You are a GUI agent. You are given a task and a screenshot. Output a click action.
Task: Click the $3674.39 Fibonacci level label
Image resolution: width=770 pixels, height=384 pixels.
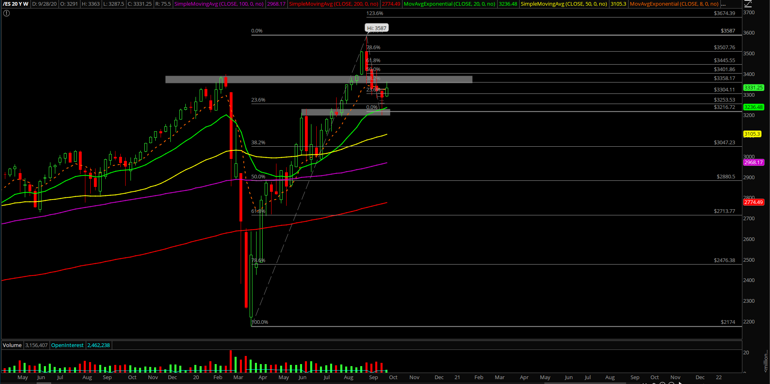click(724, 13)
